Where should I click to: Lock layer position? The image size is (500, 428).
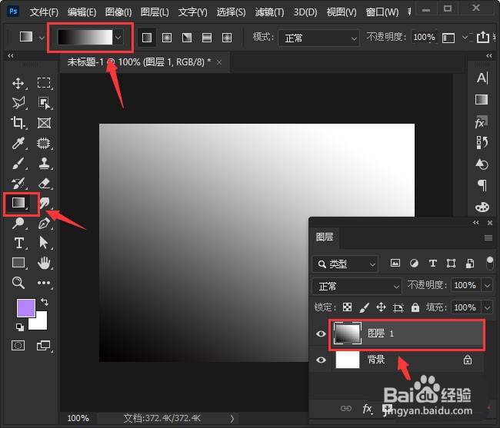381,307
